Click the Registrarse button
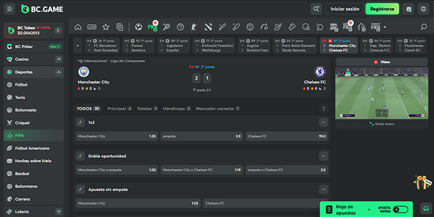434x217 pixels. (382, 9)
